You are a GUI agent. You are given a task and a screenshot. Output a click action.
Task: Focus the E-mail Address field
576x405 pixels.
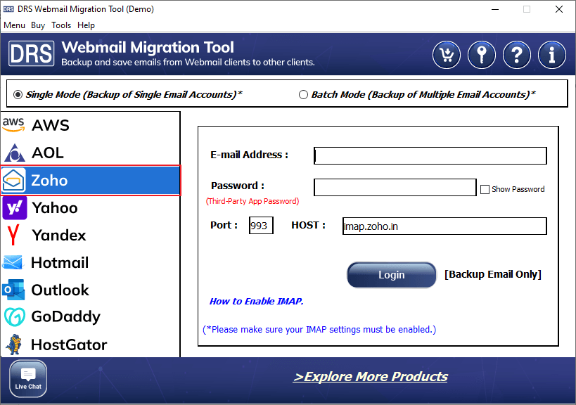pyautogui.click(x=430, y=155)
